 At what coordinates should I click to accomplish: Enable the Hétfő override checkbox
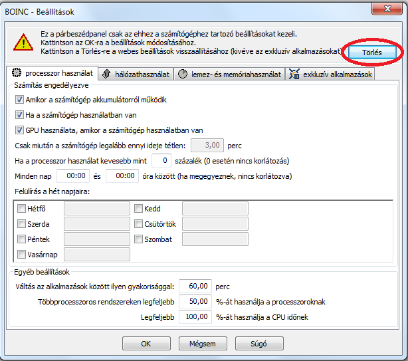(x=21, y=209)
